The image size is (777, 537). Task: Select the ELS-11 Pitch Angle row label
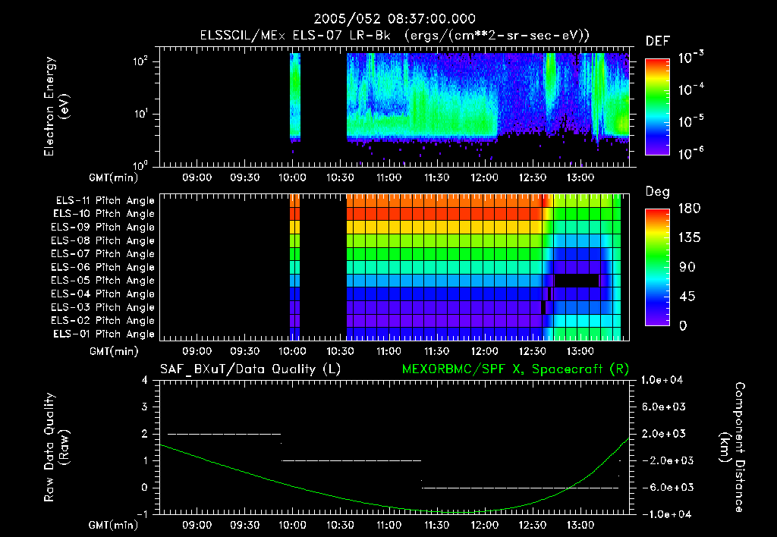point(105,201)
